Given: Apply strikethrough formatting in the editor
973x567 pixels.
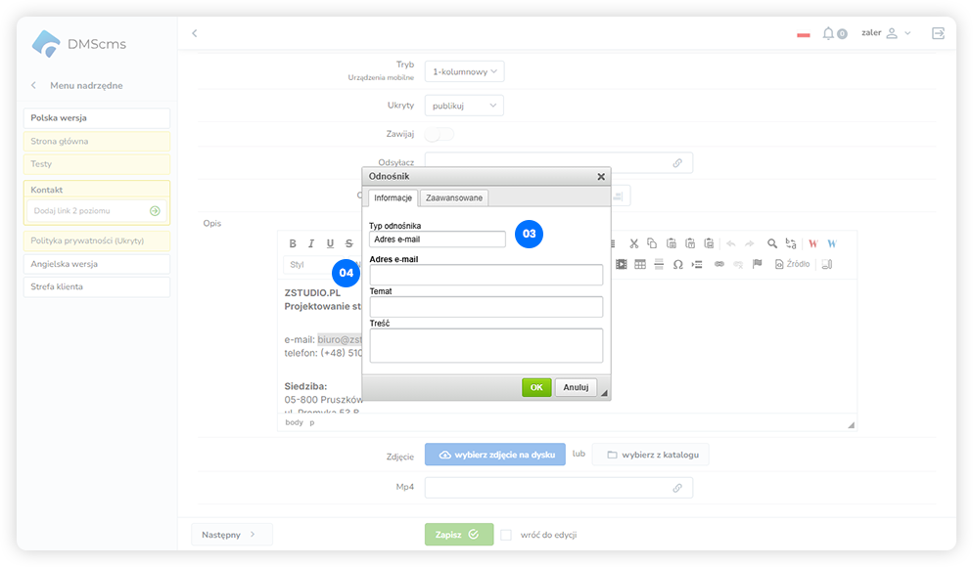Looking at the screenshot, I should point(348,243).
